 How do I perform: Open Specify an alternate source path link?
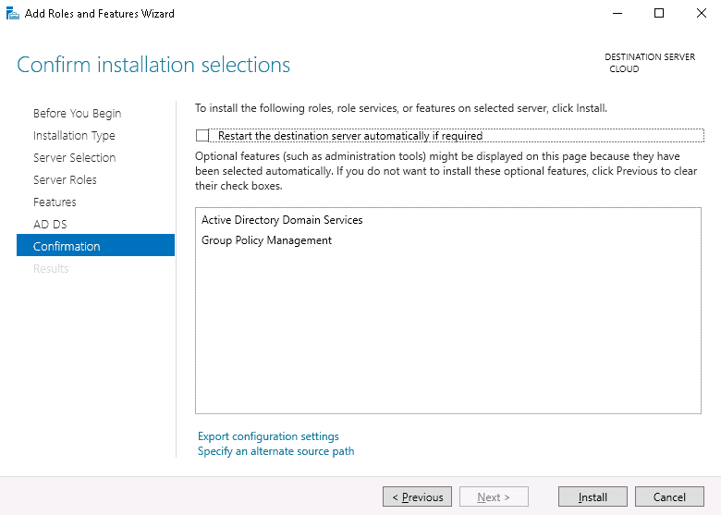[275, 451]
